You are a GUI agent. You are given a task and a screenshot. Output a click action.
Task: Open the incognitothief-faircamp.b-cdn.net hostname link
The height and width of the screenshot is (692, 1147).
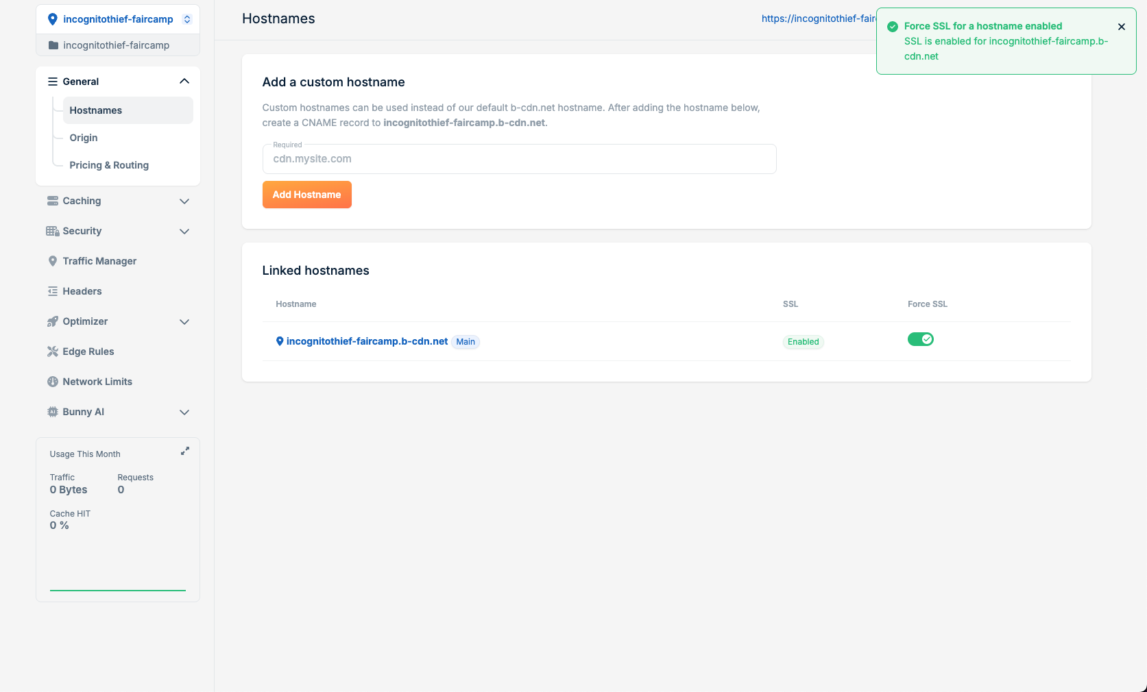367,341
